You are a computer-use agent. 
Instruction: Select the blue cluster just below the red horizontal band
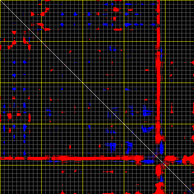148,161
